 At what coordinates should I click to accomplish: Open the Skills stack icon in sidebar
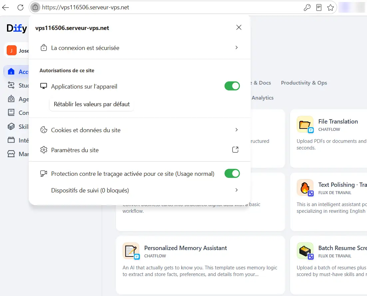[11, 126]
